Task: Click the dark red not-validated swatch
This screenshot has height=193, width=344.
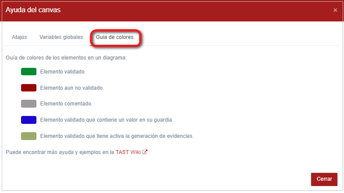Action: click(29, 88)
